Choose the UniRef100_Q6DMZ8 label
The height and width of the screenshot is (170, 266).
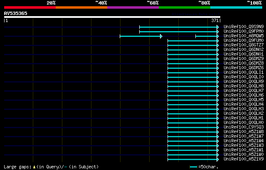244,63
